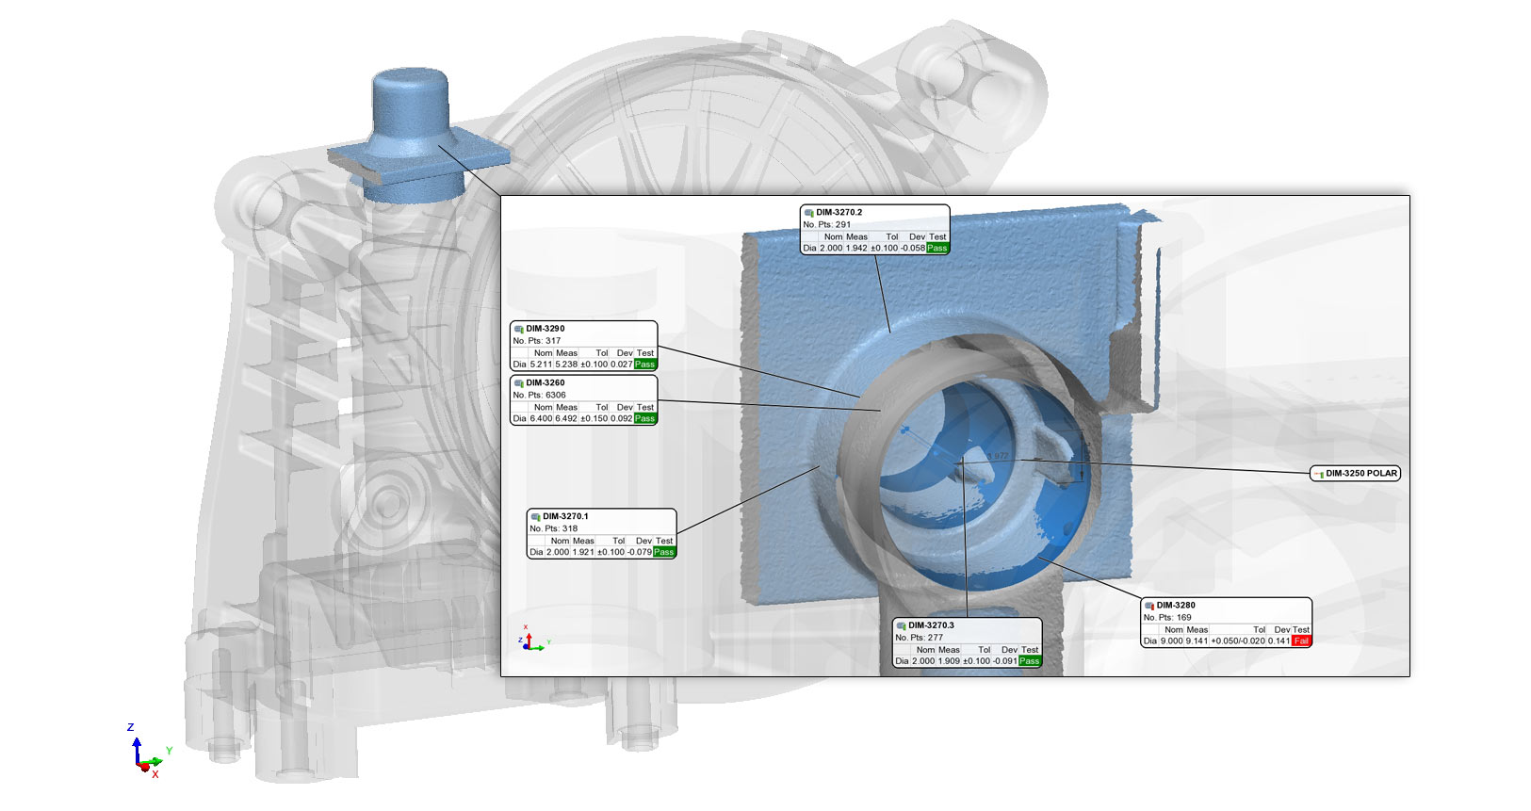The height and width of the screenshot is (811, 1531).
Task: Click nominal value 6.400 in DIM-3260
Action: coord(541,418)
